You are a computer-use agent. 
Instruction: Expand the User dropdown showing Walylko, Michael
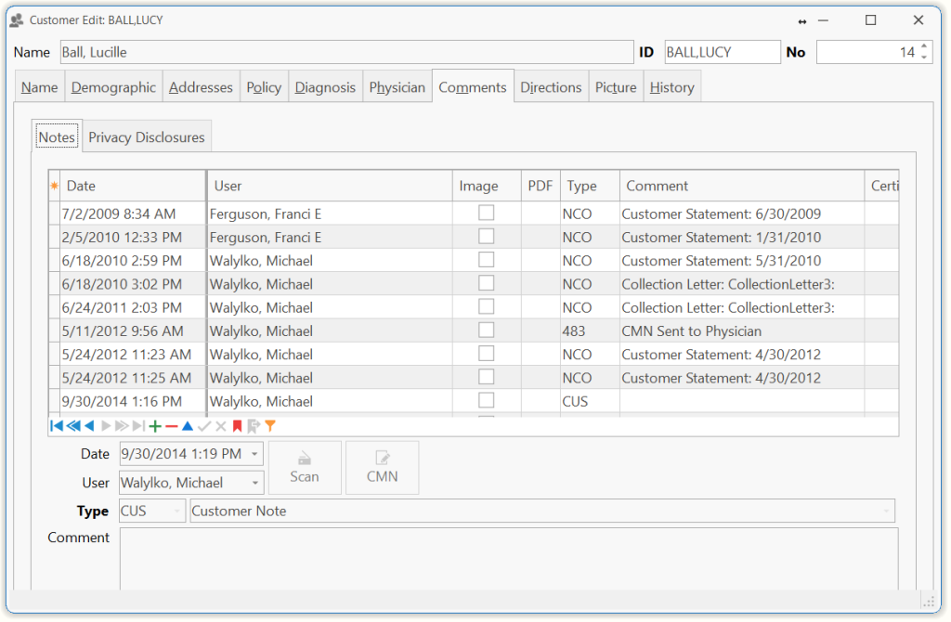255,483
